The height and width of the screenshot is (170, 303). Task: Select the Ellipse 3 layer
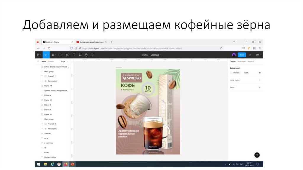48,105
